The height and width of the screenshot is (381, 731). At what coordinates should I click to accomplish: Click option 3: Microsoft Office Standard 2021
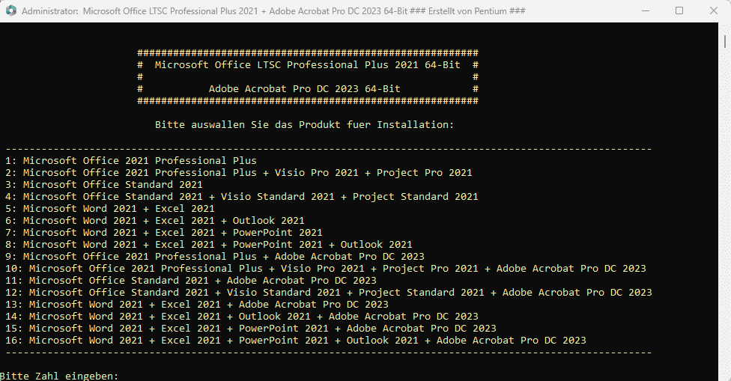point(104,184)
